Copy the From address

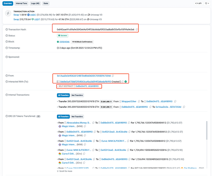113,76
